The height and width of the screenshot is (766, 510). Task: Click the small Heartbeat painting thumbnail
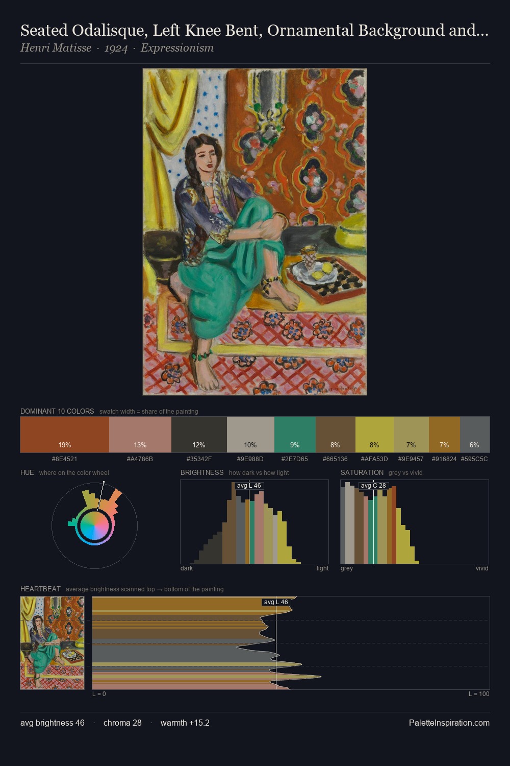[x=52, y=643]
